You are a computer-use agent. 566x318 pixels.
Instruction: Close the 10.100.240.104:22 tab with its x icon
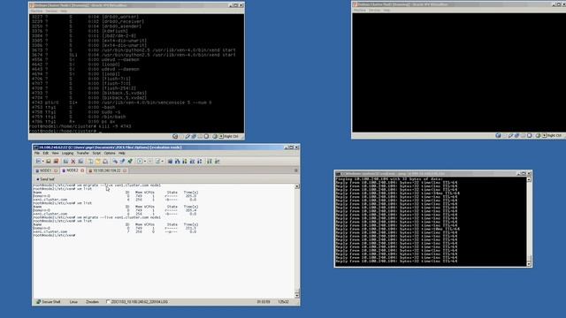[x=125, y=170]
